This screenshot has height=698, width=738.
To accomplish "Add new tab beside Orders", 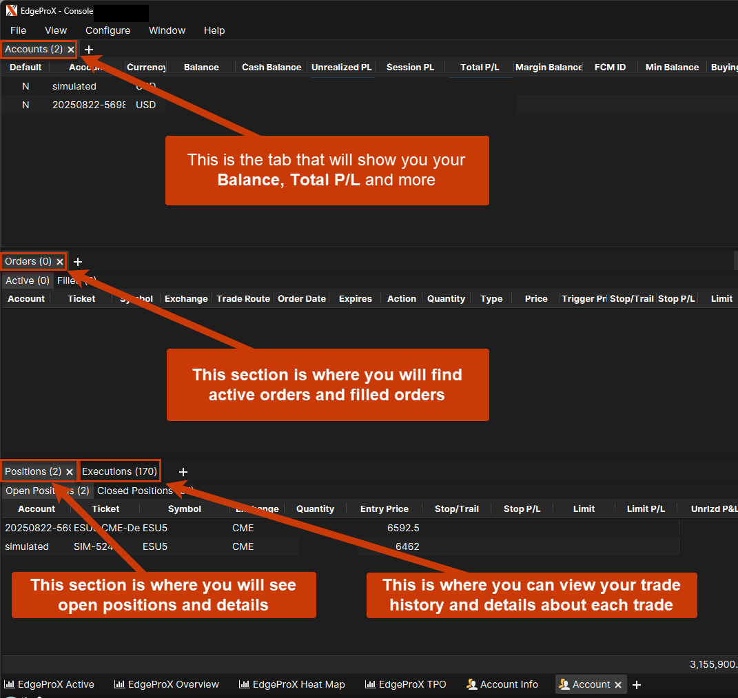I will coord(78,262).
